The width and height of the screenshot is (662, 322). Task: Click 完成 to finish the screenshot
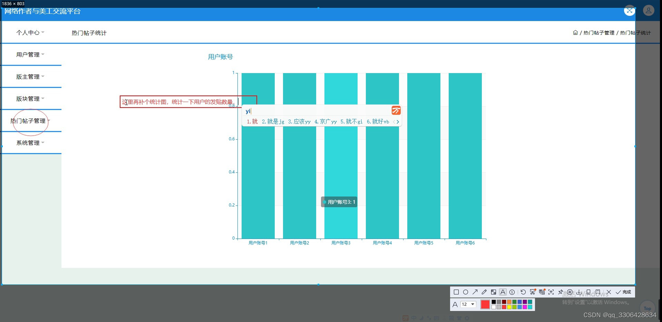623,292
